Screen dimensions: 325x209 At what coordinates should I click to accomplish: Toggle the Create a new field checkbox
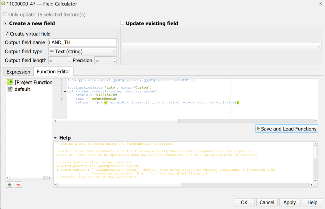point(5,23)
